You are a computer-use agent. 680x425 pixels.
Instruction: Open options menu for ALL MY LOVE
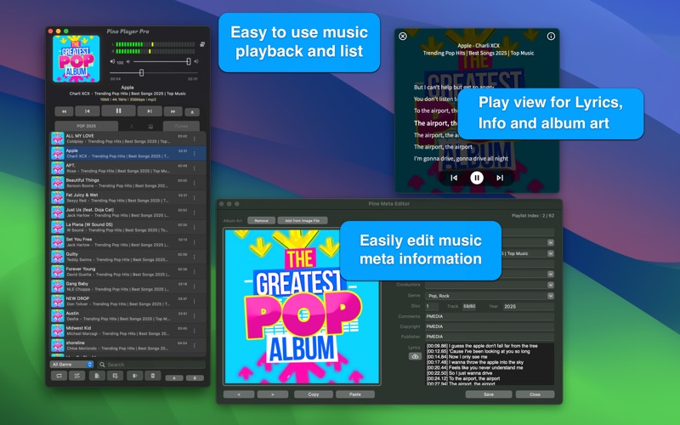coord(195,139)
